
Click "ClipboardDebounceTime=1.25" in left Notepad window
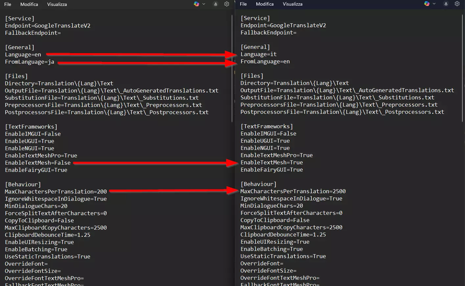[x=48, y=235]
